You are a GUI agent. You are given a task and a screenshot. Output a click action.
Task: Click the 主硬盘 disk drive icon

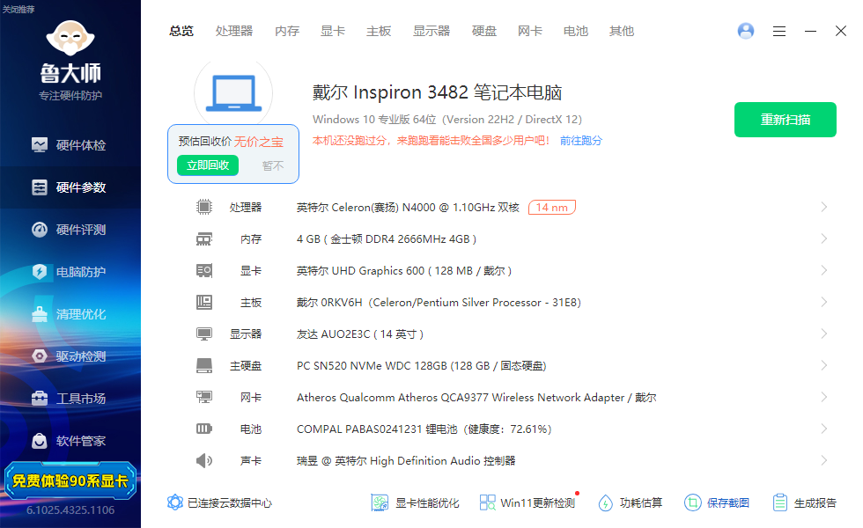[x=204, y=366]
